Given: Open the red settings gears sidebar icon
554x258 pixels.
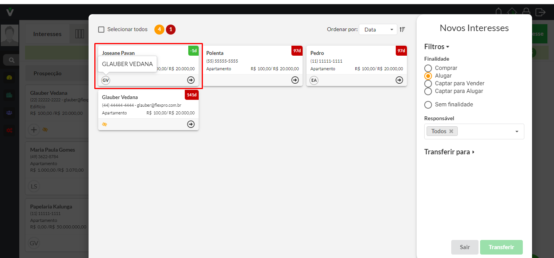Looking at the screenshot, I should tap(10, 130).
